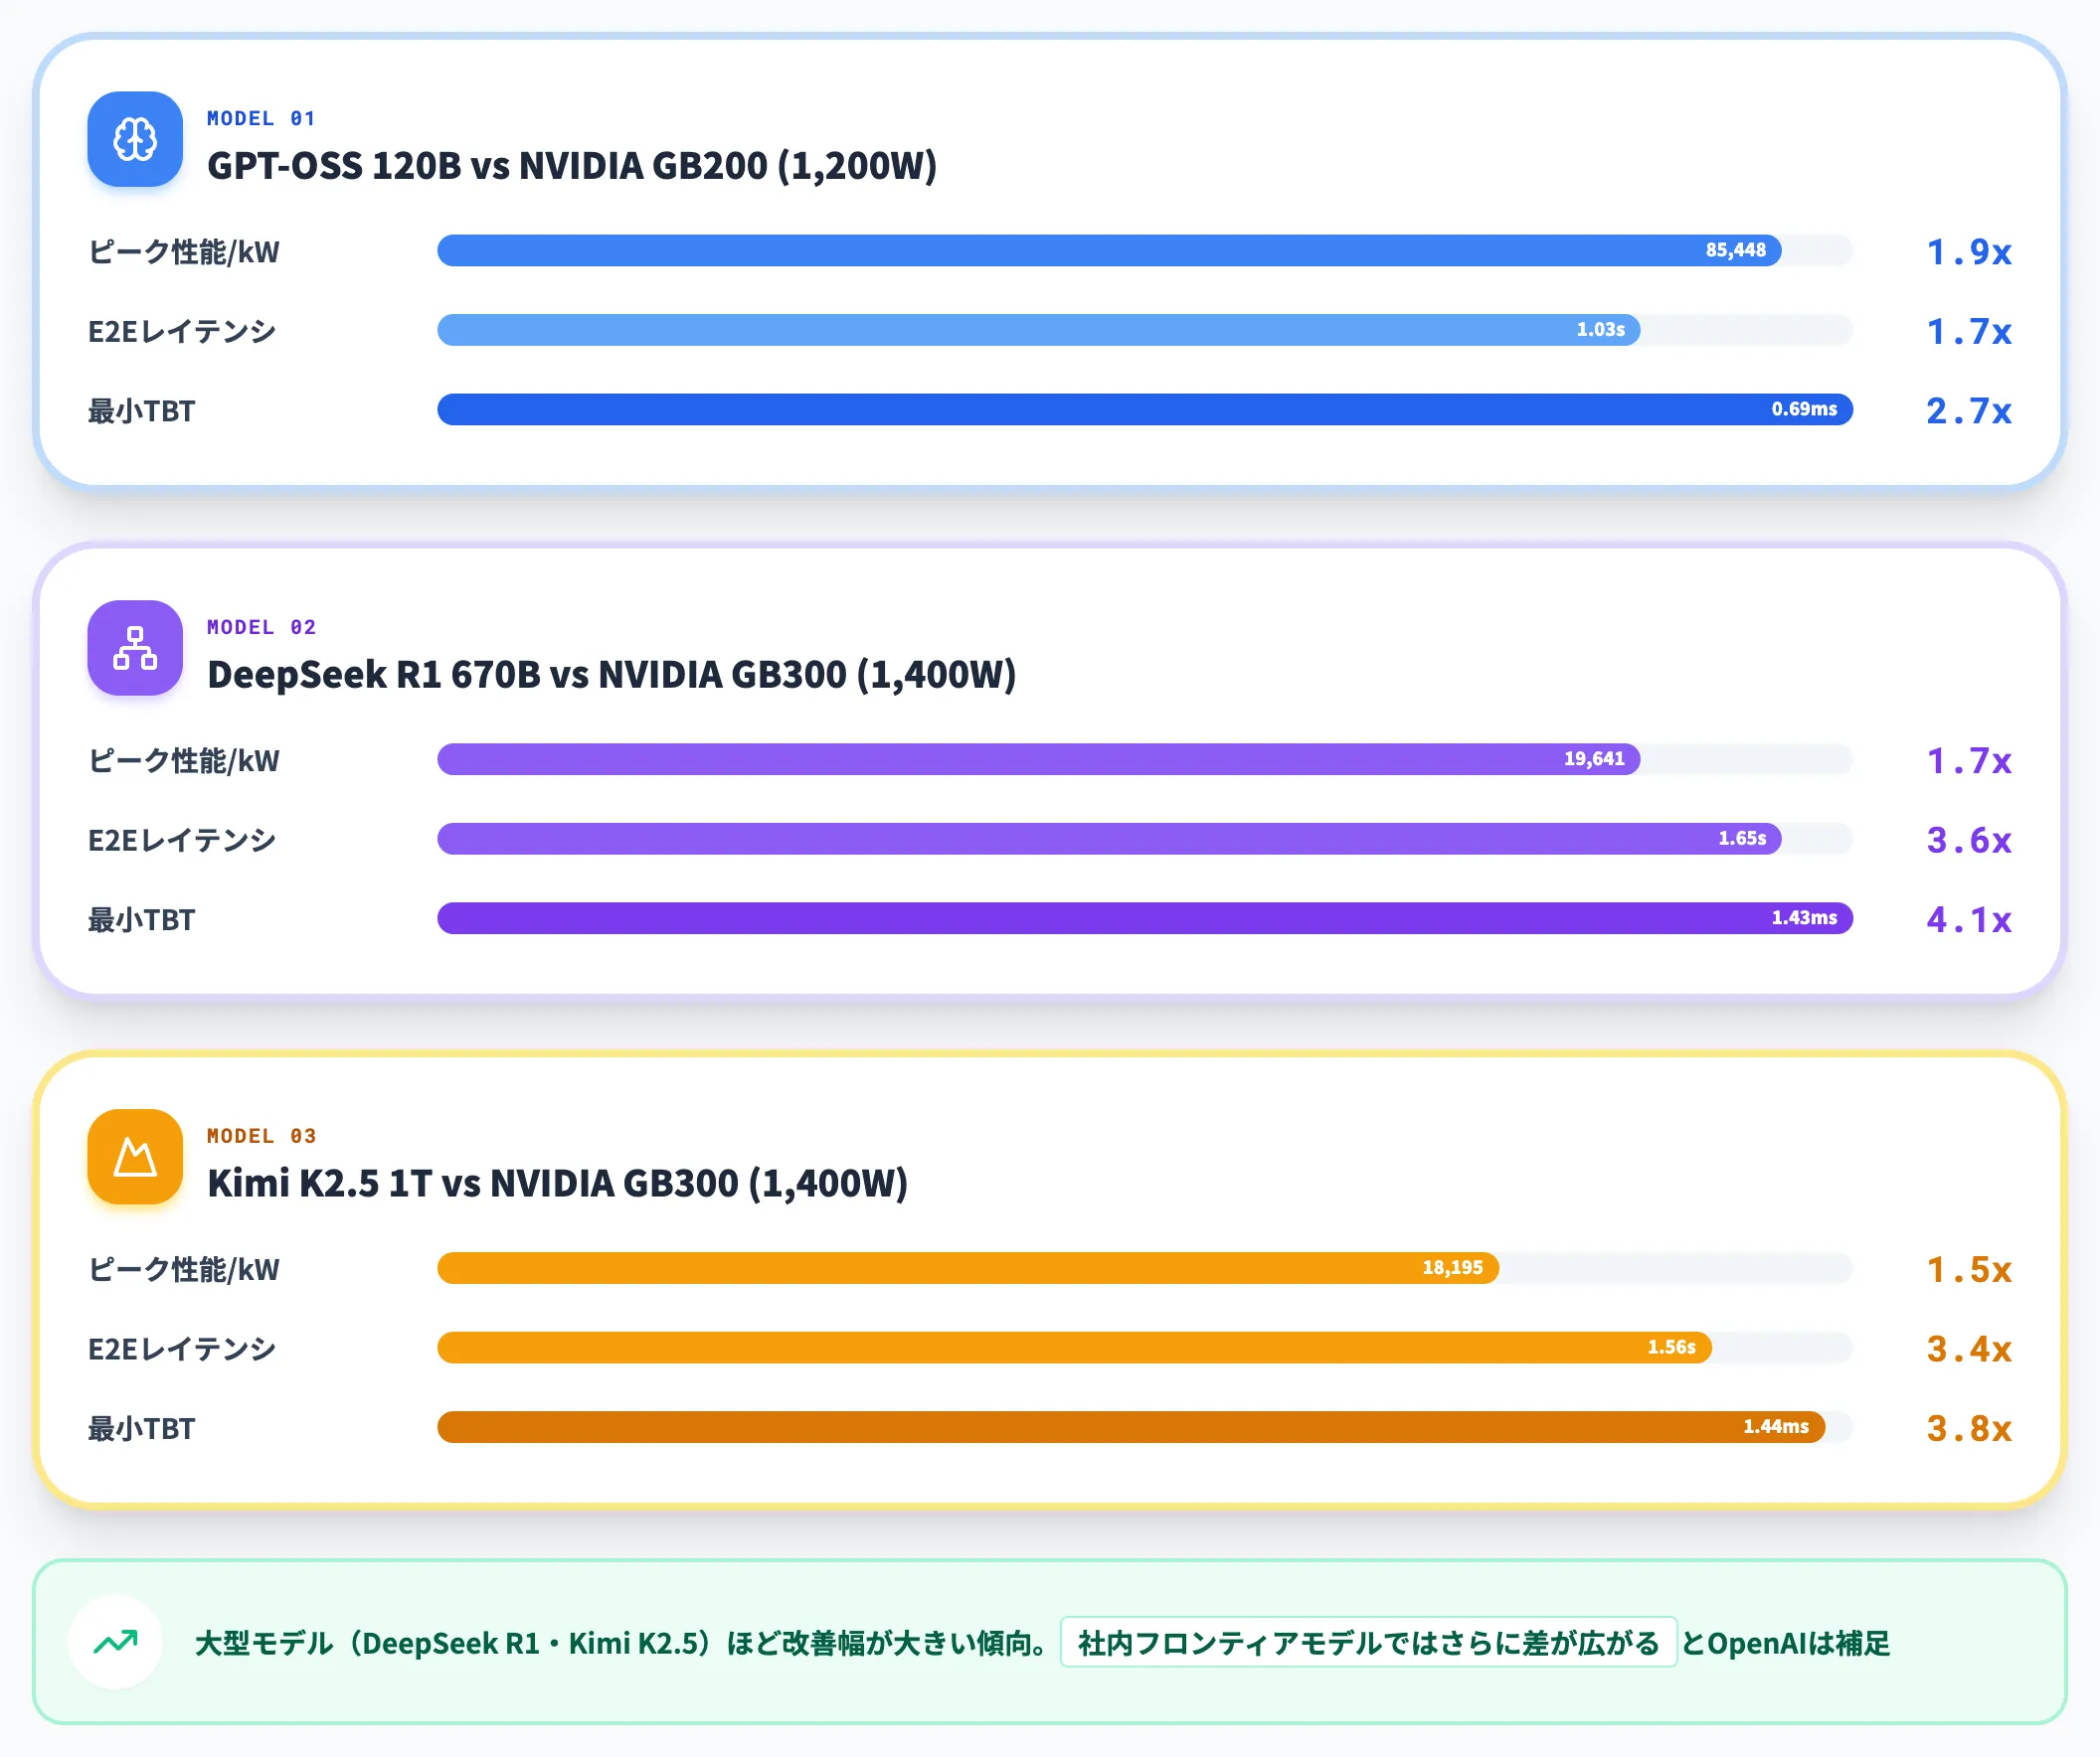The image size is (2100, 1757).
Task: Click the 2.7x multiplier value
Action: (x=1969, y=410)
